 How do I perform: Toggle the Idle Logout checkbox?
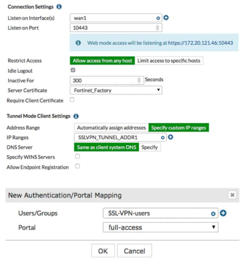click(x=73, y=70)
